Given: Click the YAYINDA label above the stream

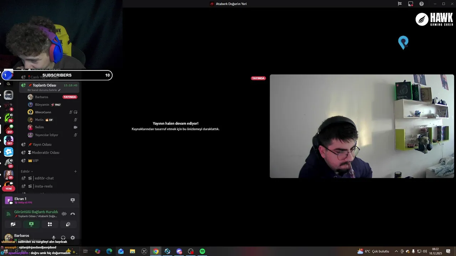Looking at the screenshot, I should [258, 78].
